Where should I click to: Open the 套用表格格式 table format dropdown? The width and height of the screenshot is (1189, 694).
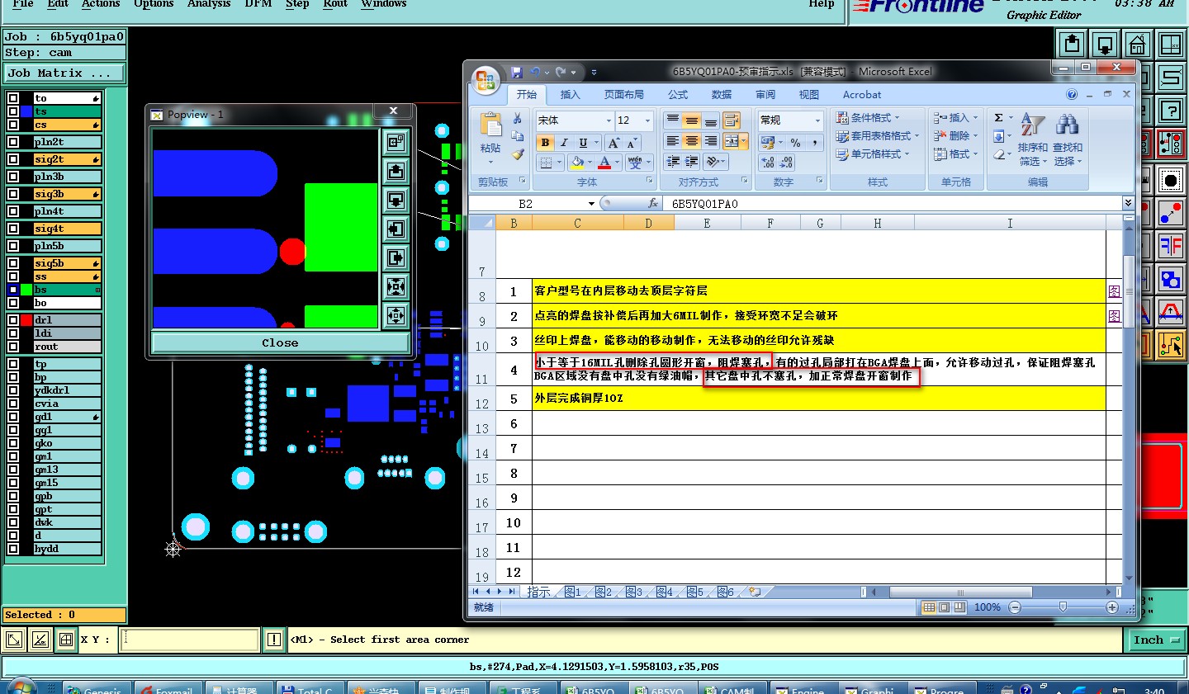[878, 136]
